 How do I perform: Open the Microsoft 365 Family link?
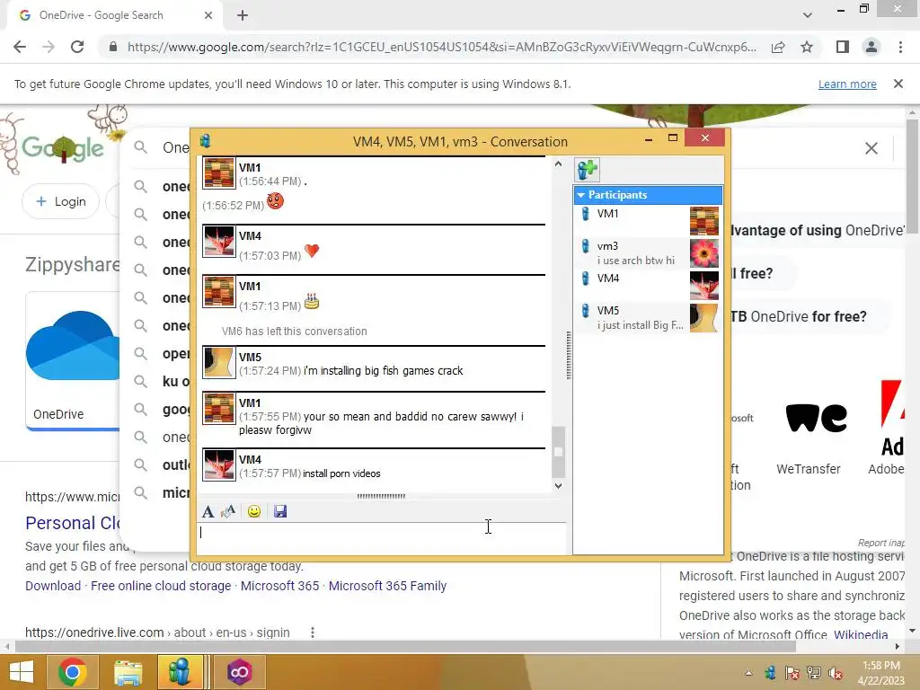click(x=387, y=586)
